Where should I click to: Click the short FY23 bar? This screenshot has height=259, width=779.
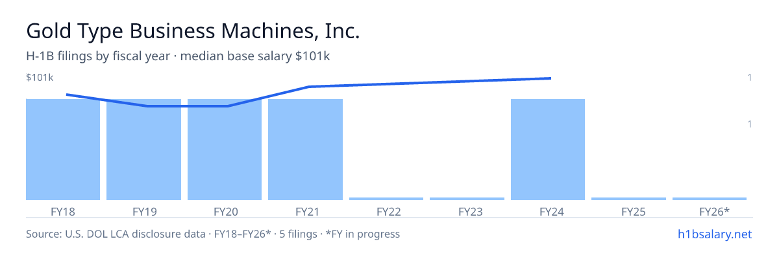(x=467, y=199)
